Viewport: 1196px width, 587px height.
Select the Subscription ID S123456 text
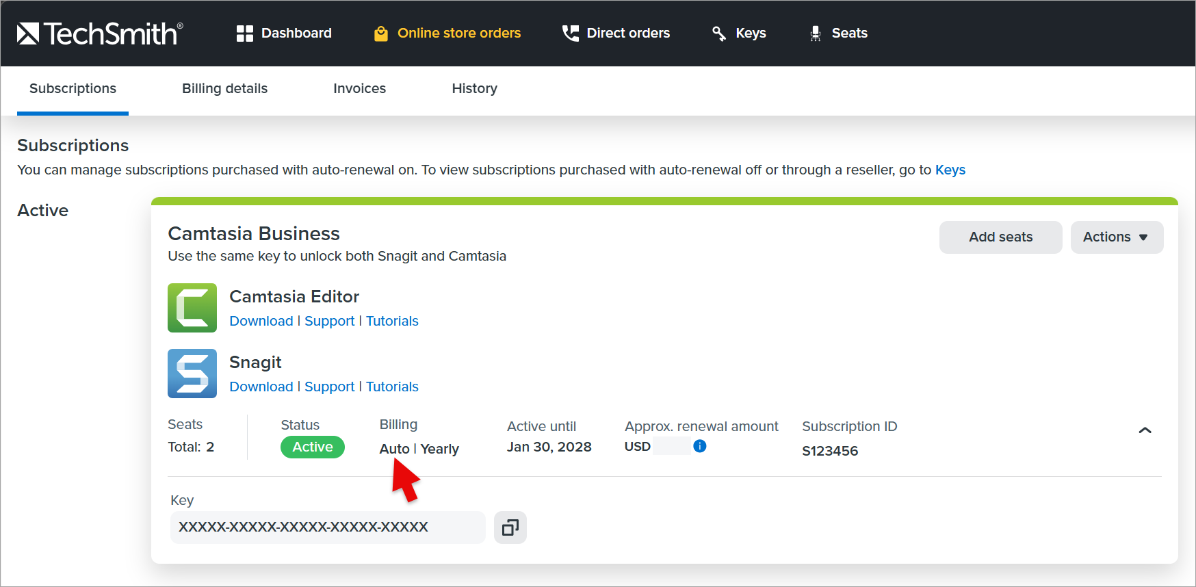830,451
